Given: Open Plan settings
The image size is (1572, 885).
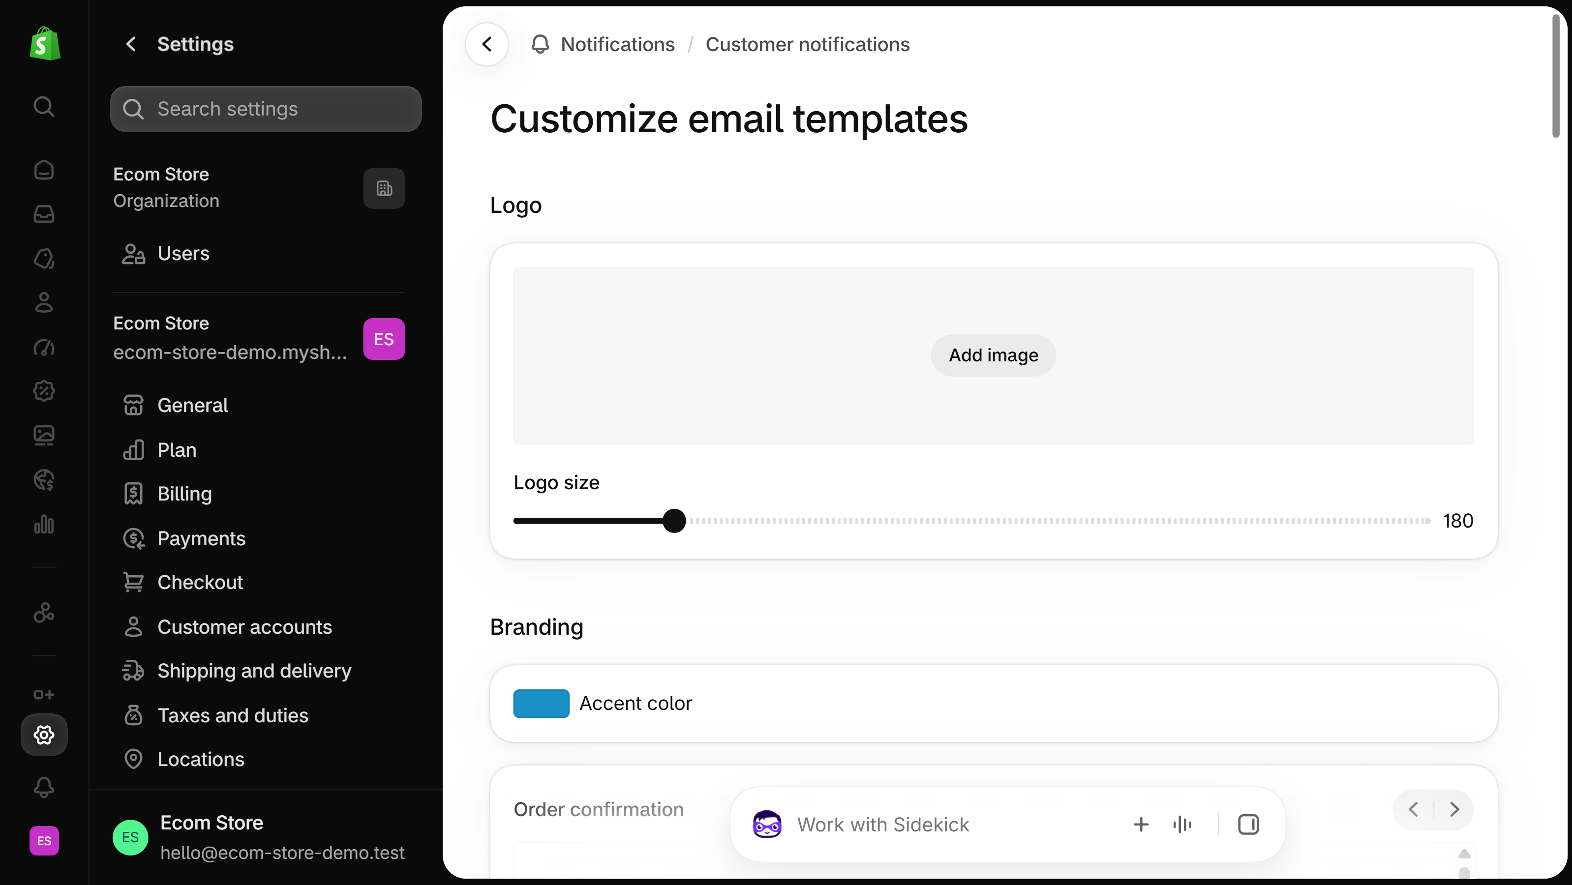Looking at the screenshot, I should (x=259, y=449).
